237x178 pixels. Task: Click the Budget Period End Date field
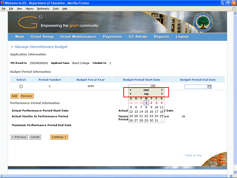point(196,87)
